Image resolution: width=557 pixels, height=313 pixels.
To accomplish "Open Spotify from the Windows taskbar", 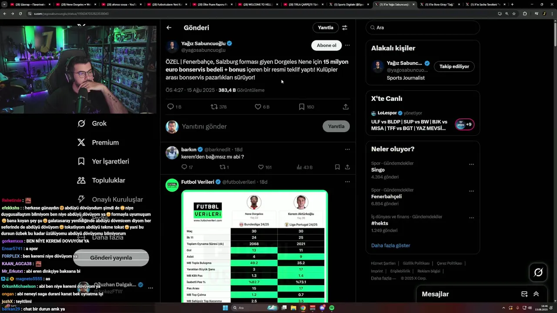I will click(332, 308).
